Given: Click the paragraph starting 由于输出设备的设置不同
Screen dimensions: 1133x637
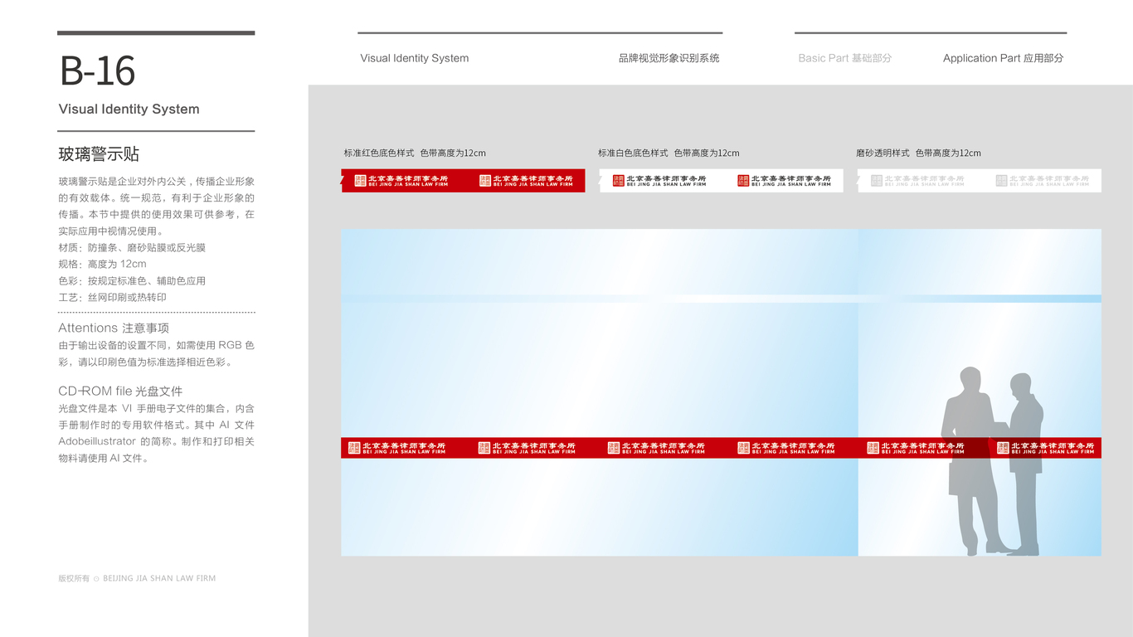Looking at the screenshot, I should coord(156,353).
